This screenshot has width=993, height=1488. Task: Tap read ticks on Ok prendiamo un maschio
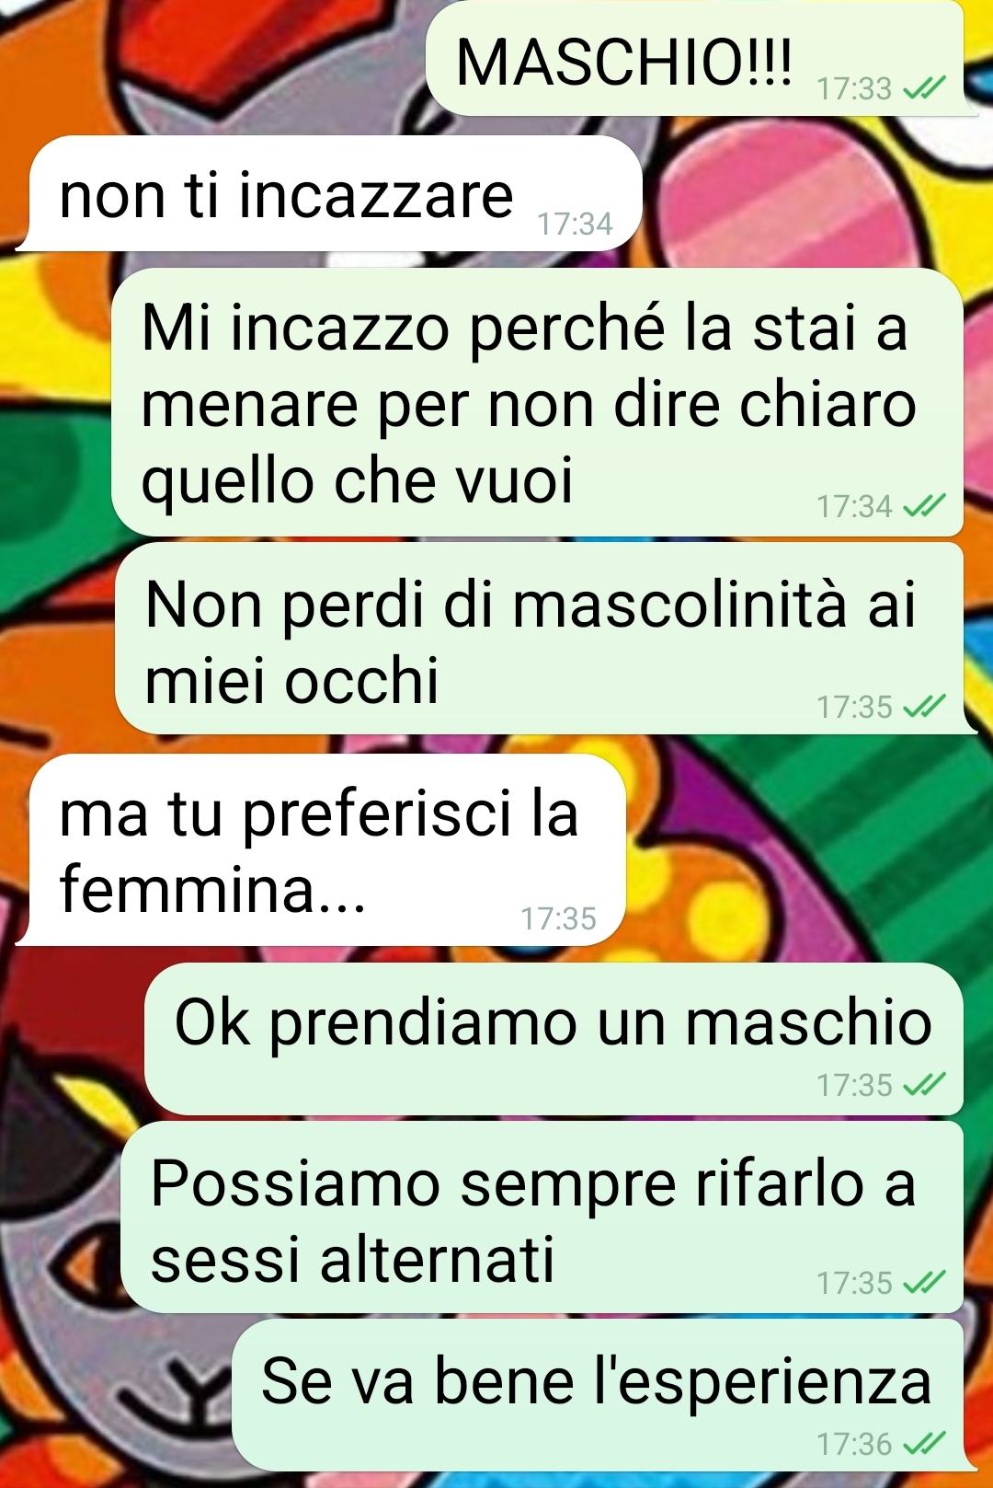(924, 1085)
